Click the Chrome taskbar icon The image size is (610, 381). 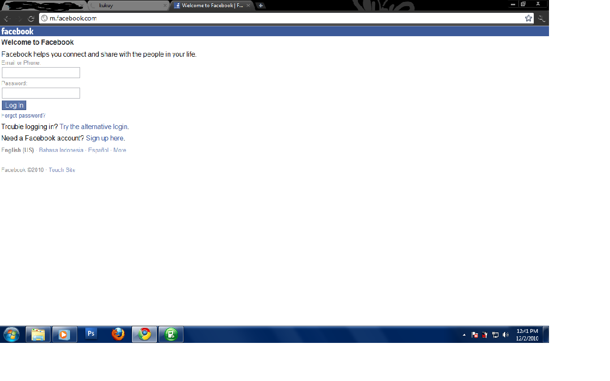coord(144,334)
